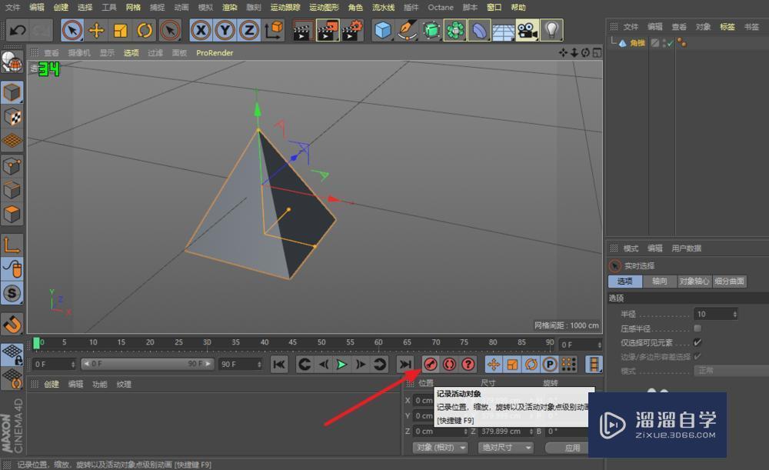Image resolution: width=769 pixels, height=470 pixels.
Task: Switch to Polygons mode icon
Action: [12, 214]
